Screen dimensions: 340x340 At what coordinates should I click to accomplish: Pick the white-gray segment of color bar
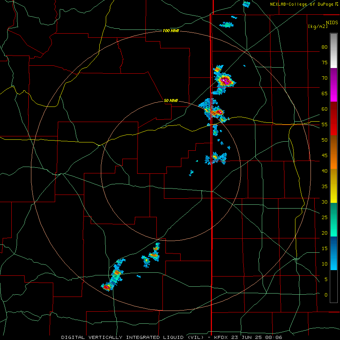click(x=334, y=51)
